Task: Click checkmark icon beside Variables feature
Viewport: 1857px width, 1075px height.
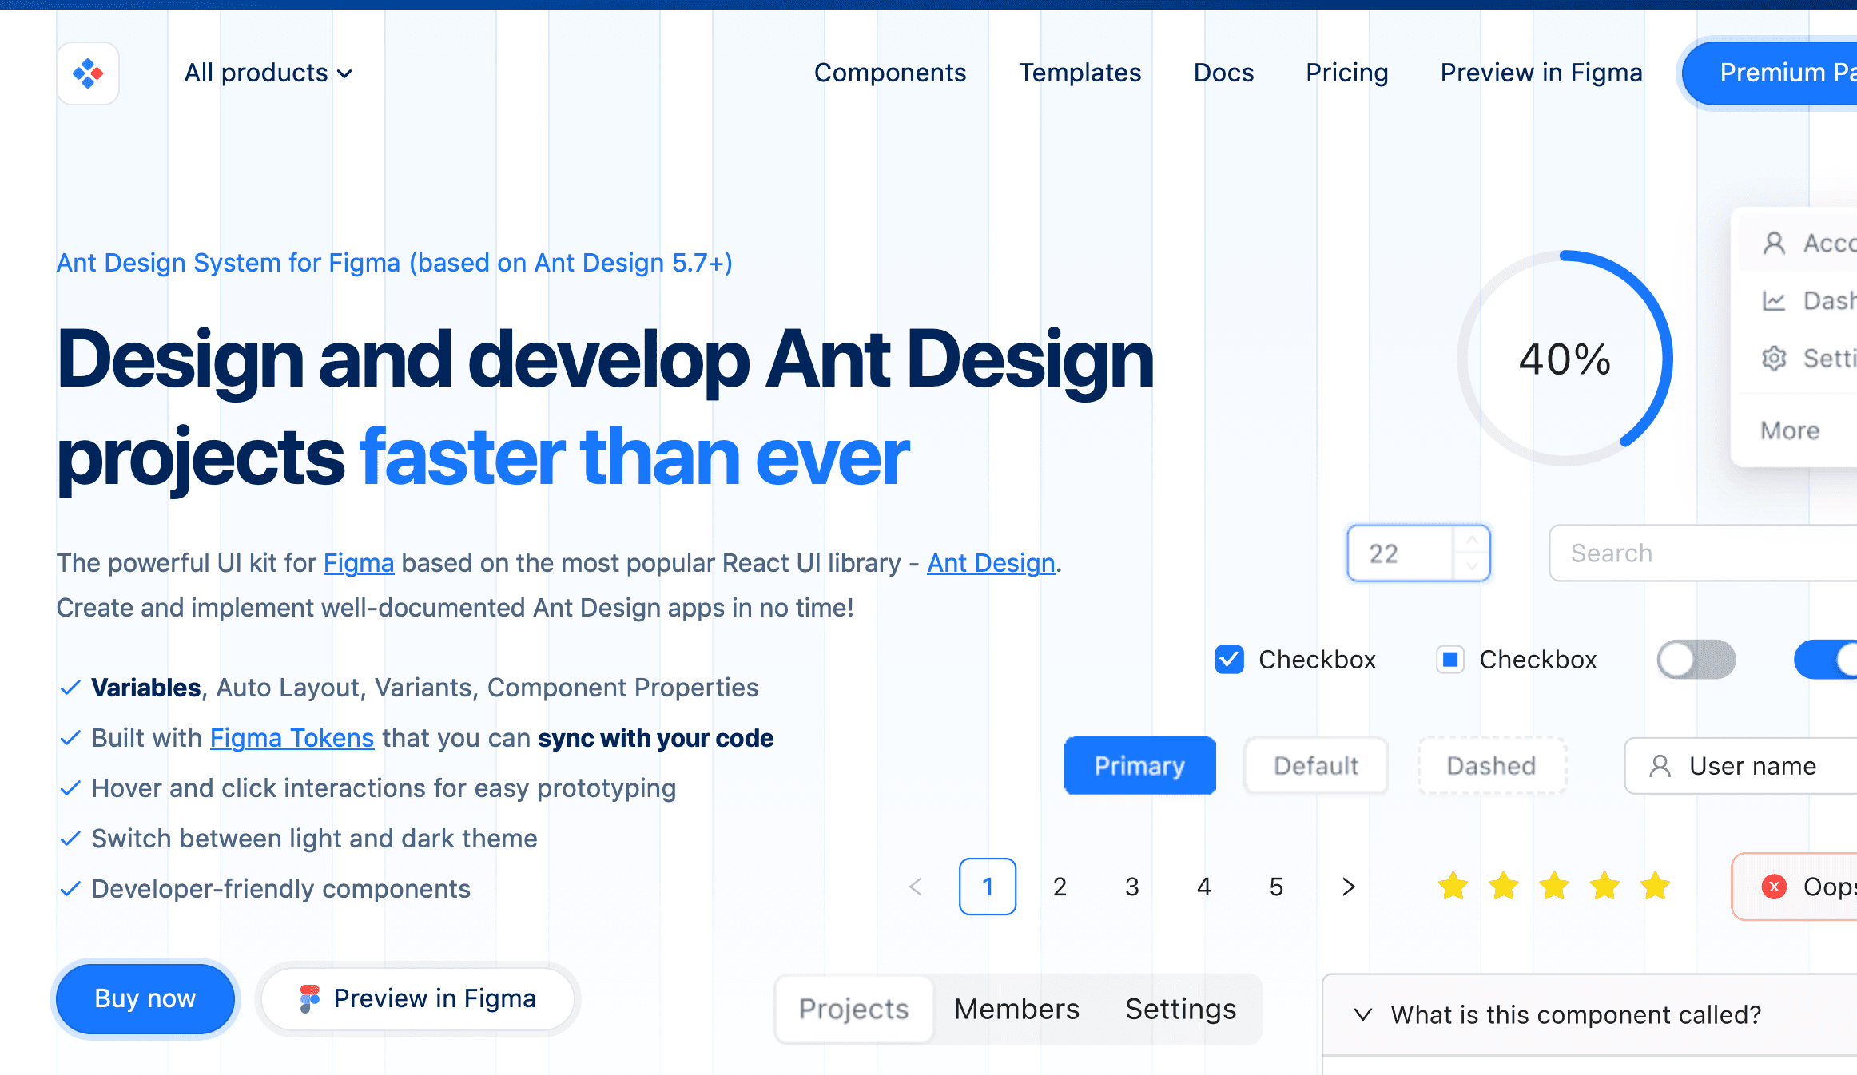Action: 70,688
